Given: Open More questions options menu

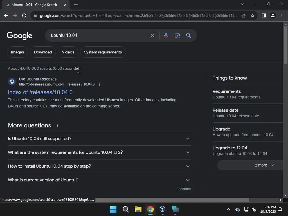Looking at the screenshot, I should [58, 125].
